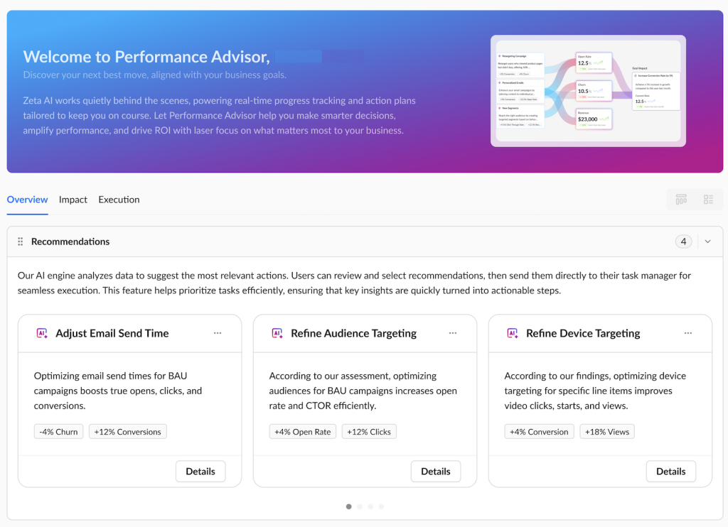Collapse the Recommendations panel chevron
Viewport: 728px width, 527px height.
[707, 241]
